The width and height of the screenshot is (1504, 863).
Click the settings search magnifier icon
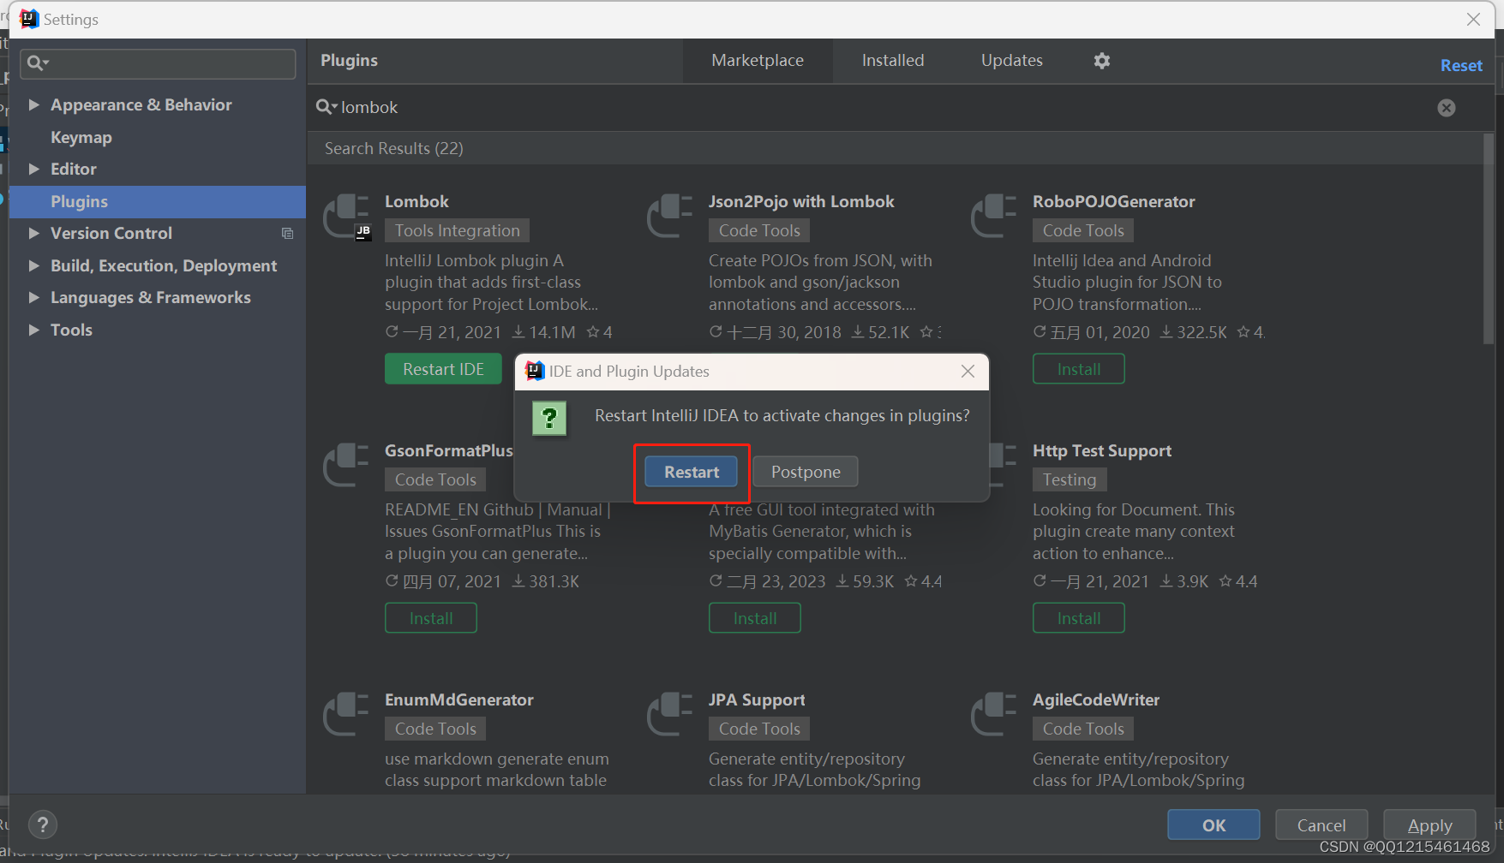point(38,62)
